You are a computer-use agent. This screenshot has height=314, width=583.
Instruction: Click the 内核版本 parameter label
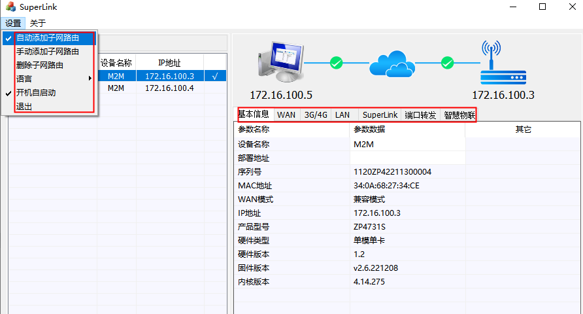coord(254,282)
